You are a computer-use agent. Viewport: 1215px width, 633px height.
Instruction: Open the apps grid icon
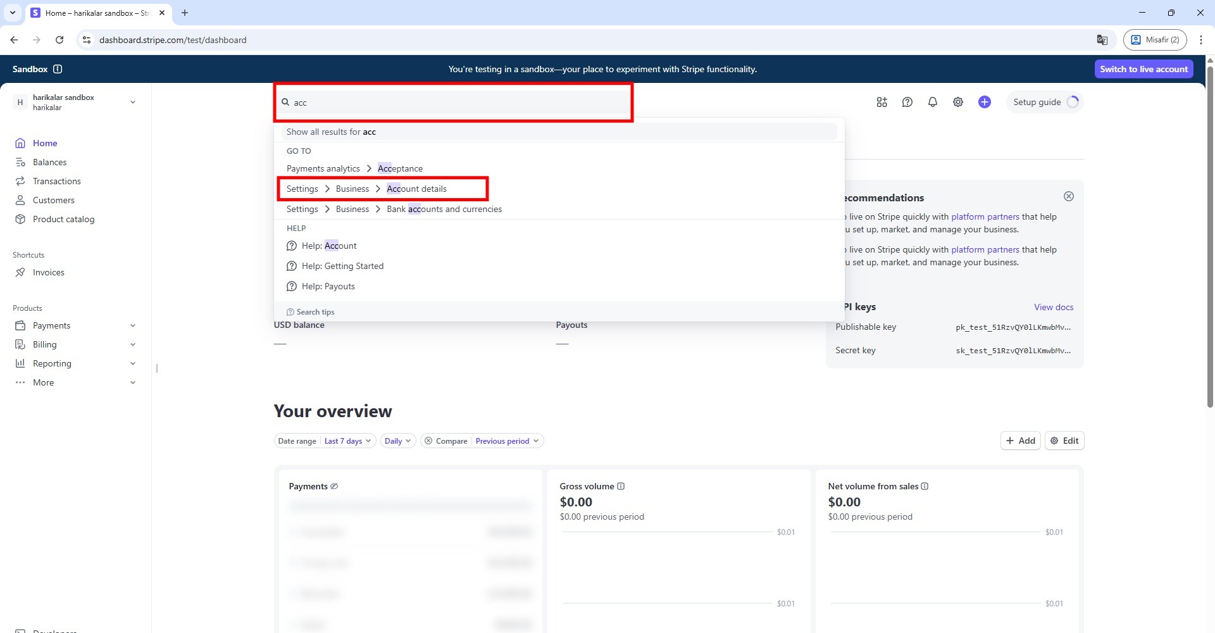pyautogui.click(x=882, y=102)
